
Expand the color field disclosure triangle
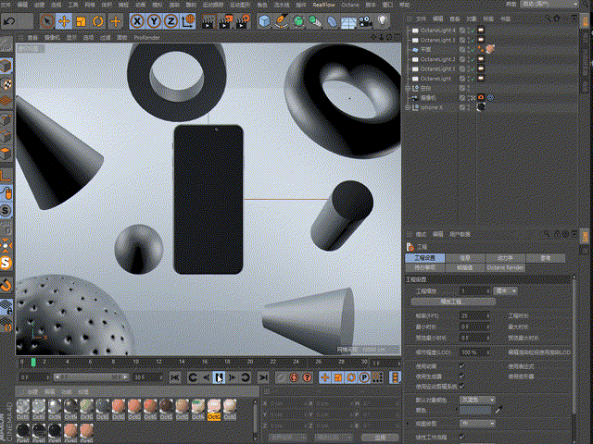pyautogui.click(x=457, y=410)
